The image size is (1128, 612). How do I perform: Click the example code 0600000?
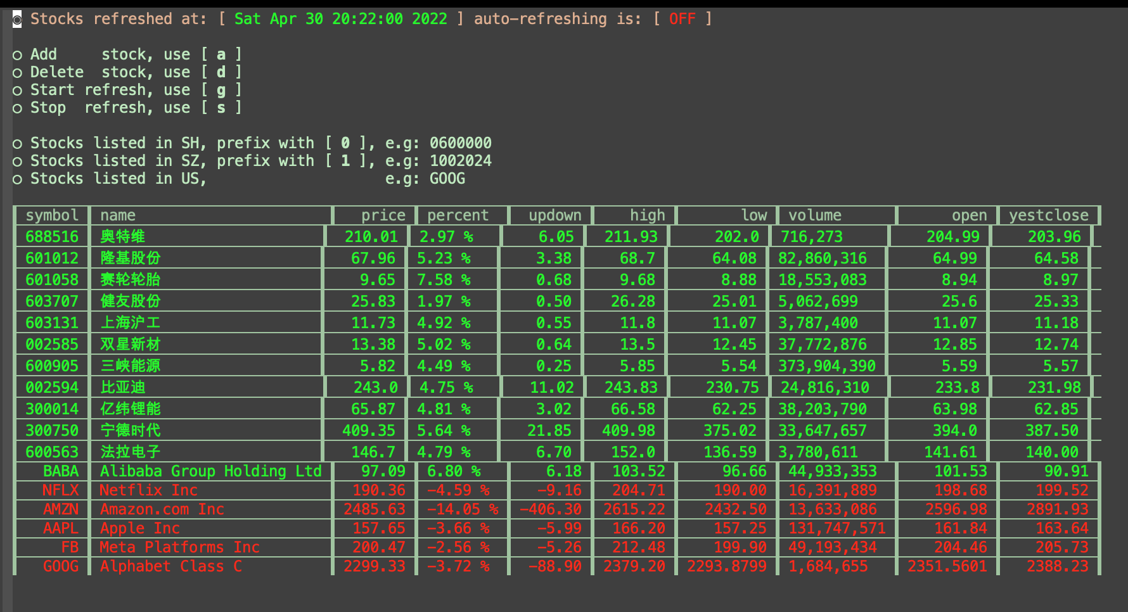[461, 143]
